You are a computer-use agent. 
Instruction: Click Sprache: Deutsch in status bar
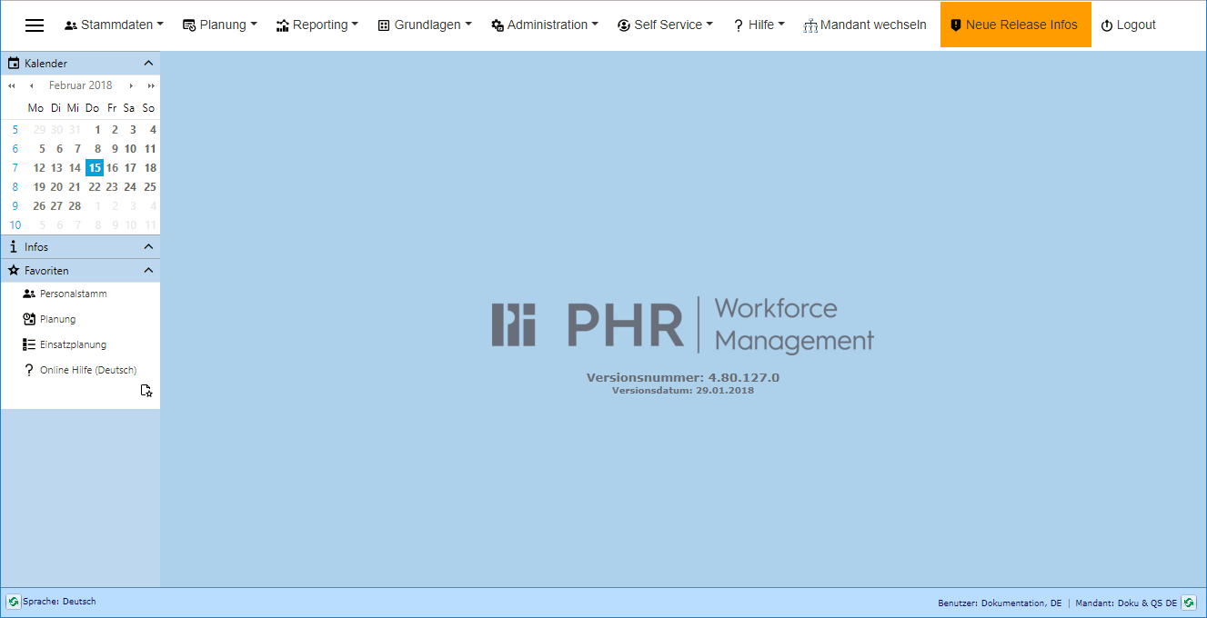point(59,602)
